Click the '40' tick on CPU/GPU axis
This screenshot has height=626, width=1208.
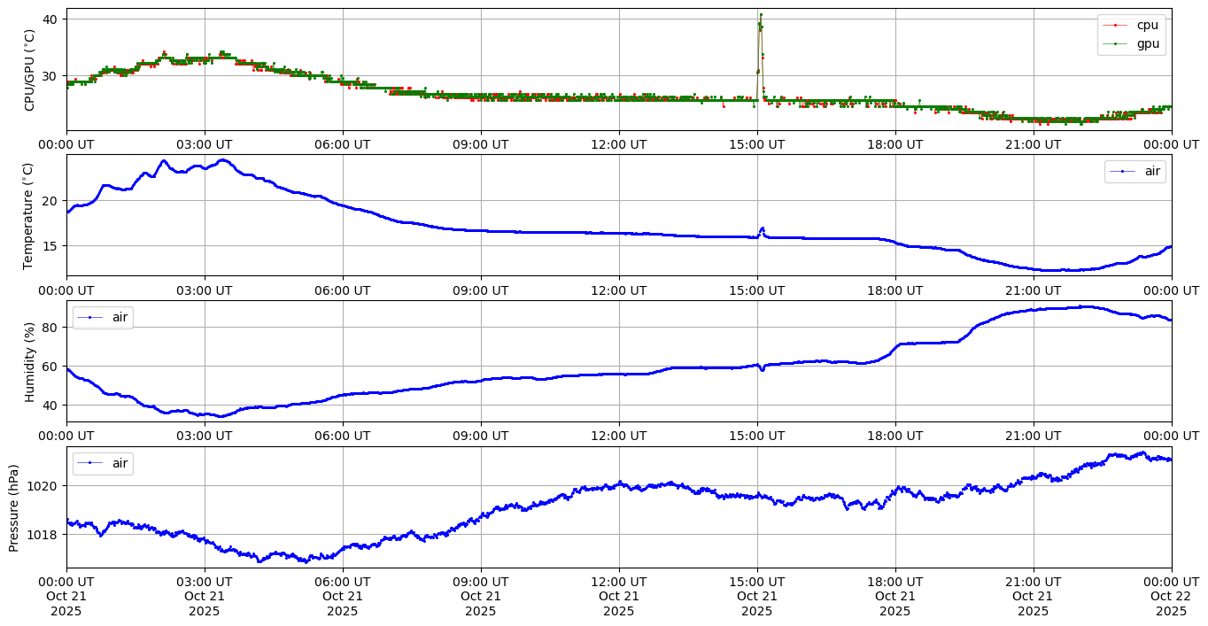50,19
